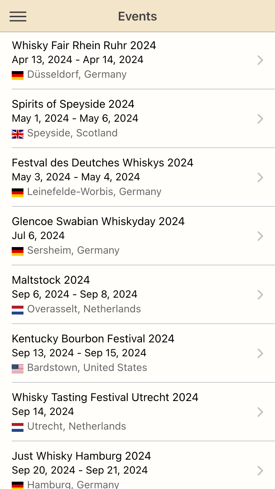The height and width of the screenshot is (489, 275).
Task: Tap the Events page title
Action: point(137,16)
